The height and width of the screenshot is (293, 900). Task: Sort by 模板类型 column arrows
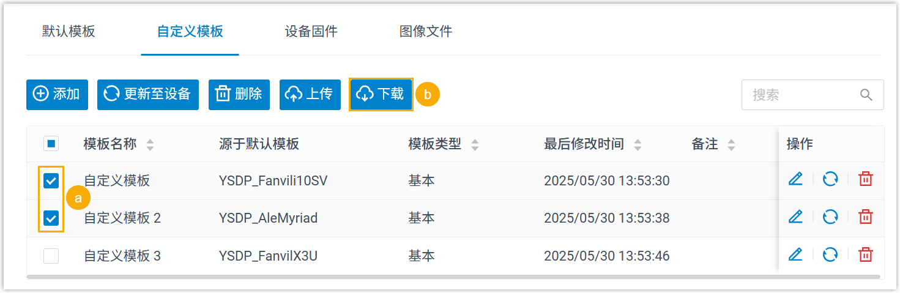pyautogui.click(x=475, y=145)
